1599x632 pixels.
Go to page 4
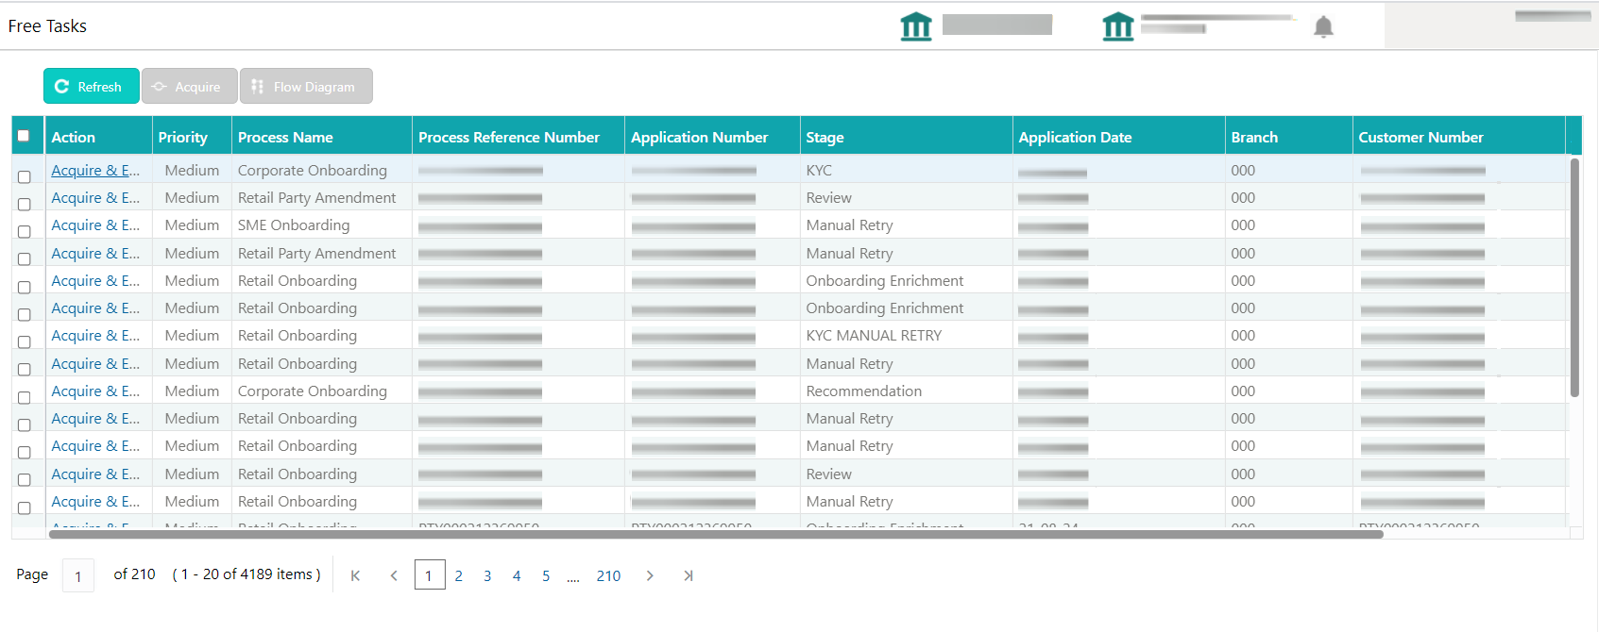pyautogui.click(x=517, y=575)
